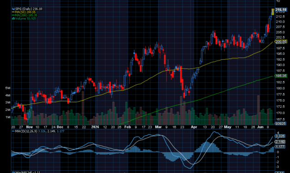Click the MACD(12,26,9) indicator label
Image resolution: width=290 pixels, height=173 pixels.
coord(26,131)
